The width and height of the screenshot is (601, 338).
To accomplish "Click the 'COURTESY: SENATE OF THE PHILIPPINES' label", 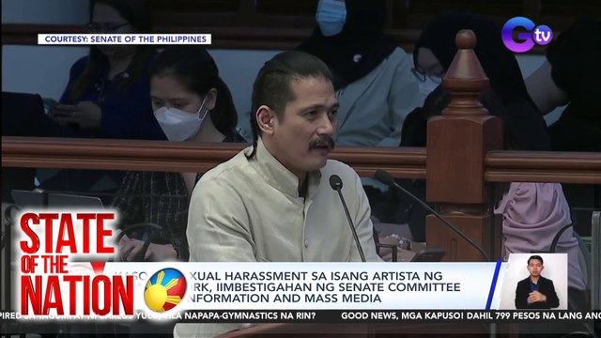I will [124, 39].
